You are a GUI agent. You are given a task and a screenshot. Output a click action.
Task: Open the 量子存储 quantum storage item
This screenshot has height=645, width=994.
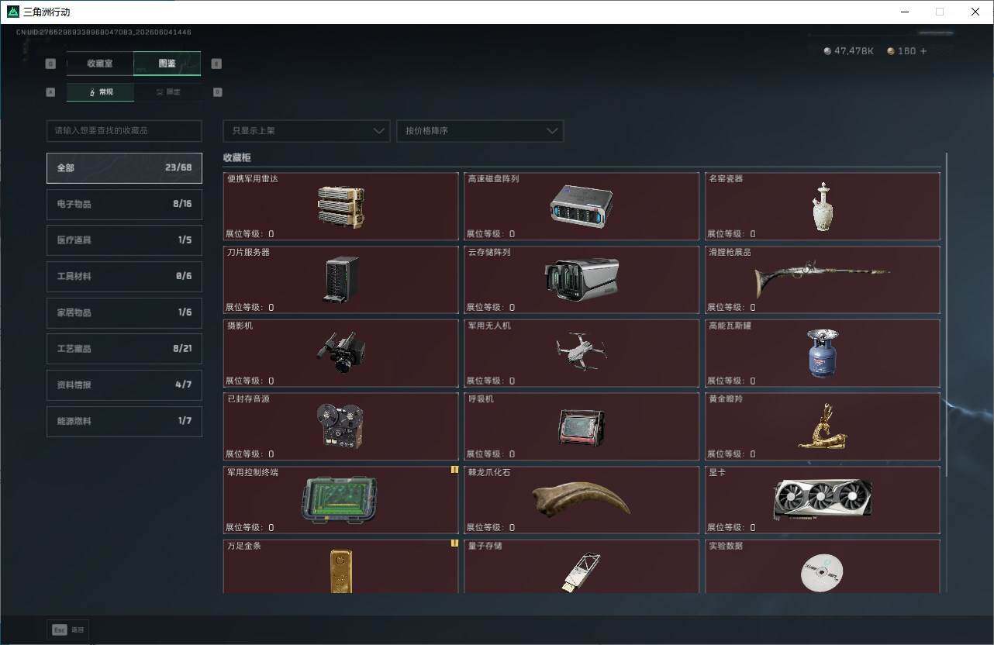pos(582,567)
